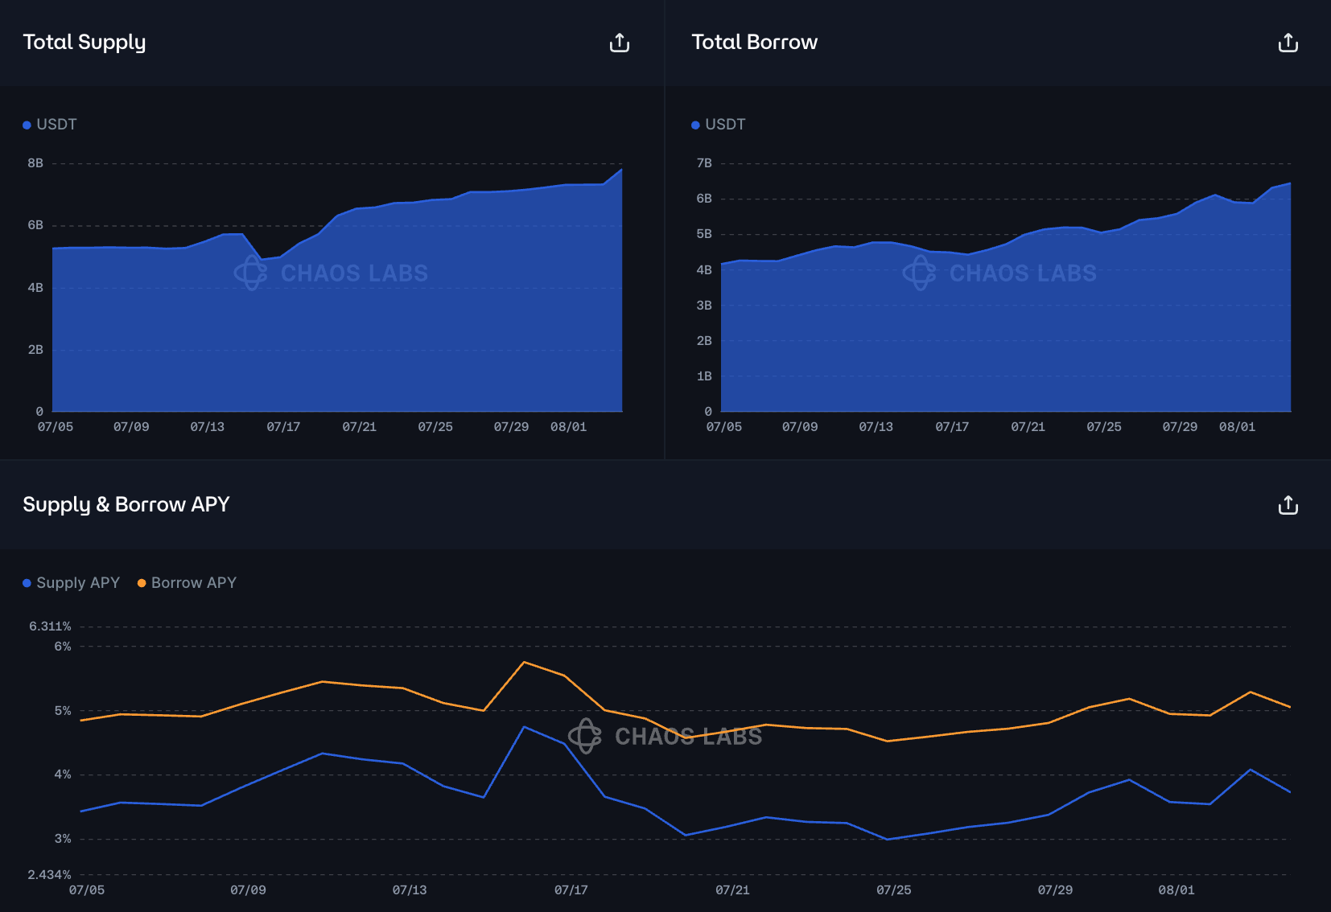Click the Supply & Borrow APY heading
This screenshot has height=912, width=1331.
pyautogui.click(x=126, y=504)
